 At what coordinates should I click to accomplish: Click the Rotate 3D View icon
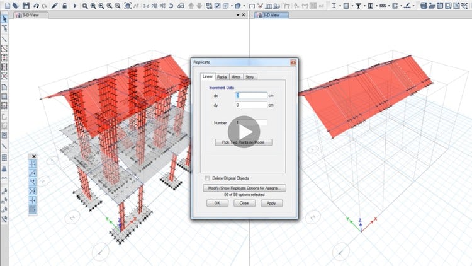171,6
